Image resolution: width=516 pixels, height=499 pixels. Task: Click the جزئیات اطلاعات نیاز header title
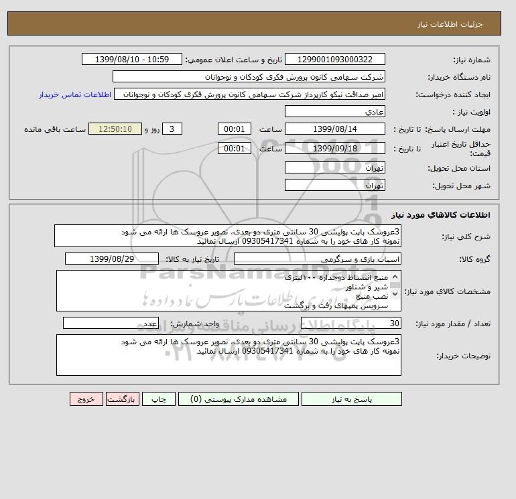pos(450,24)
